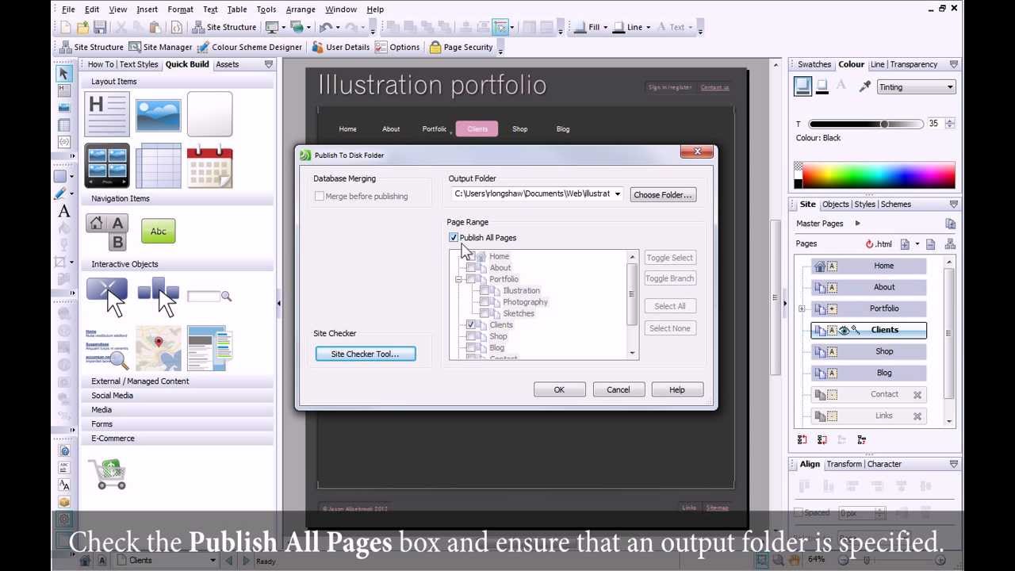Viewport: 1015px width, 571px height.
Task: Pick the colour picker eyedropper
Action: pyautogui.click(x=865, y=86)
